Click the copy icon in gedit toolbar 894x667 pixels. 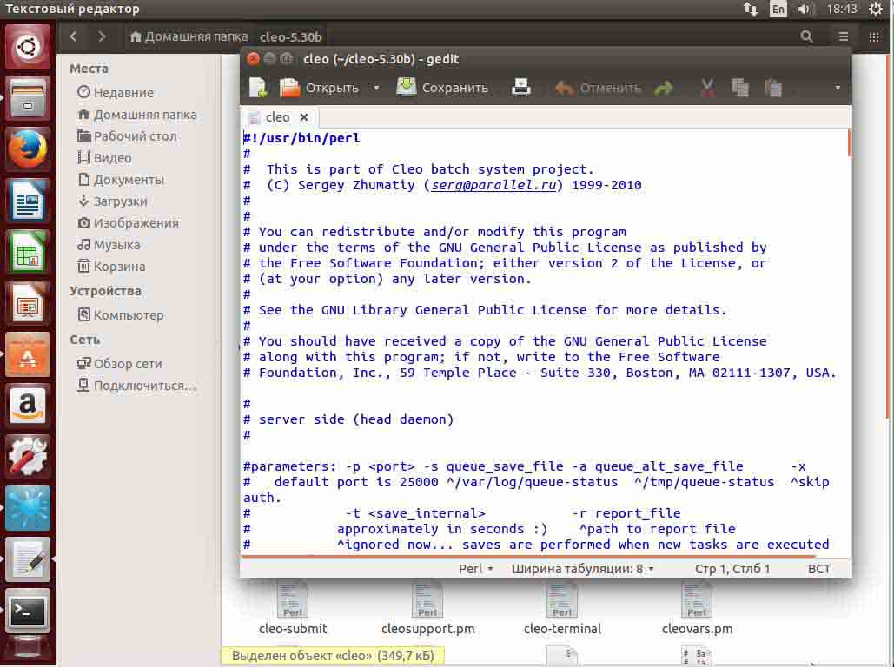pos(740,88)
